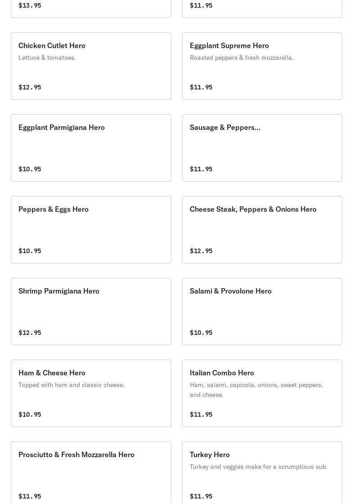Choose the Peppers & Eggs Hero
Screen dimensions: 353x503
[91, 230]
